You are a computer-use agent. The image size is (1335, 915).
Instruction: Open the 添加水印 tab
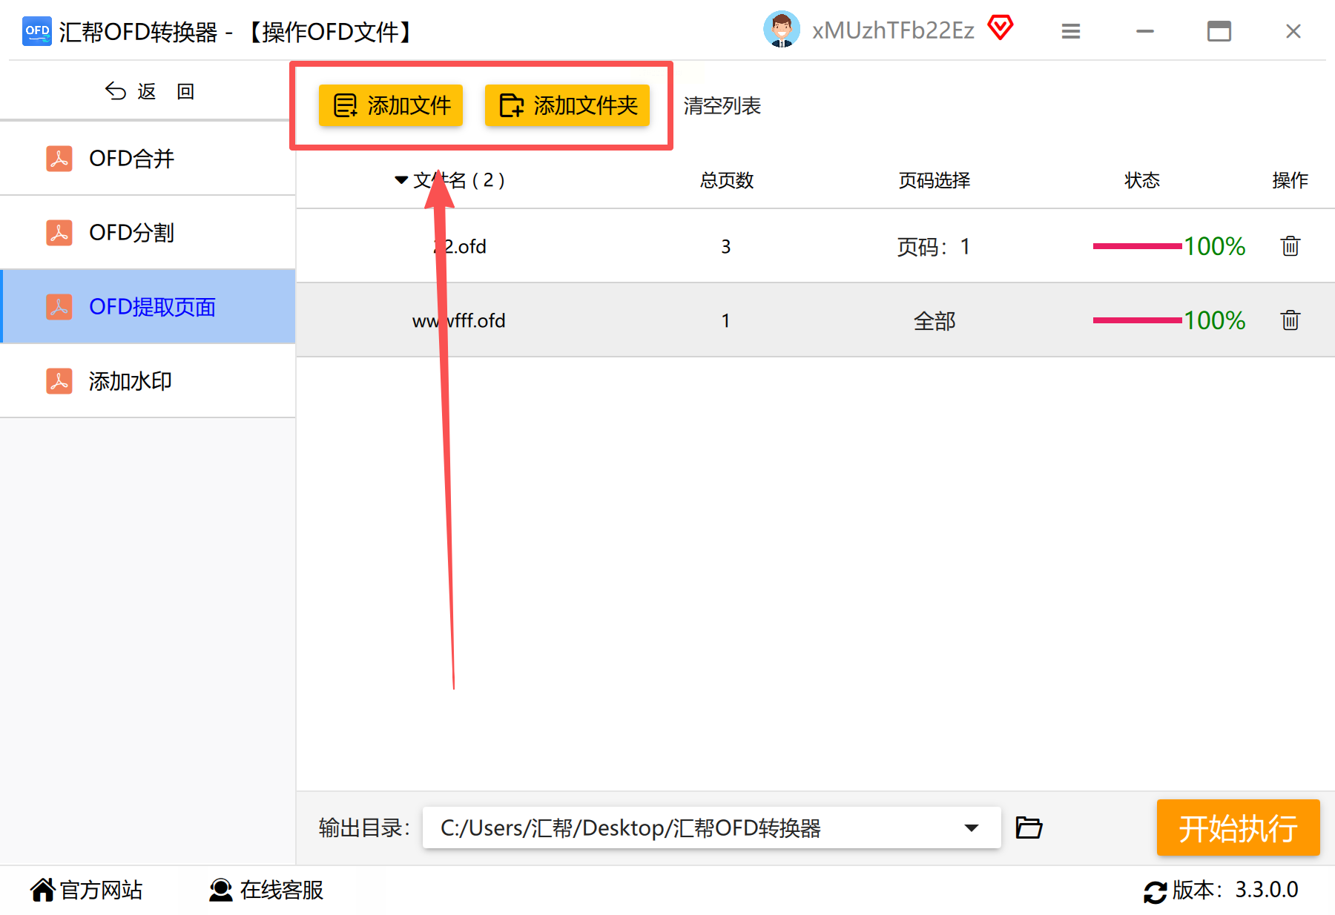pyautogui.click(x=148, y=380)
